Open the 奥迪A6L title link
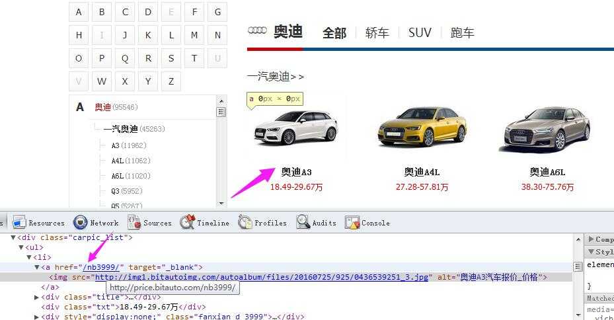Screen dimensions: 614x320 point(547,173)
